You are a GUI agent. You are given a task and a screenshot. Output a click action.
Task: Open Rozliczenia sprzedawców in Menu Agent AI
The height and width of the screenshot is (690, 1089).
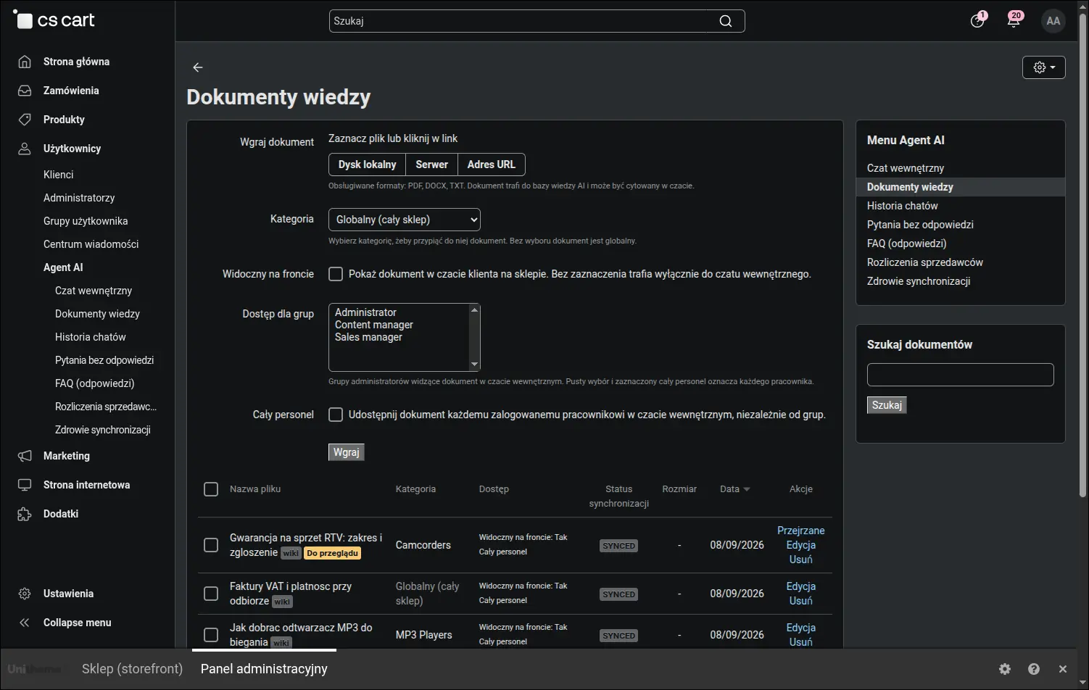tap(925, 262)
